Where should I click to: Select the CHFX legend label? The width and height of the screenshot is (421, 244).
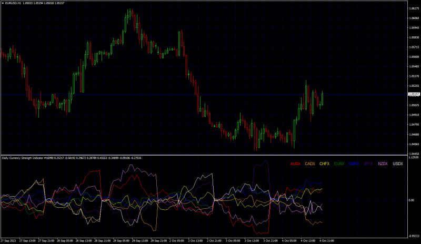(324, 164)
